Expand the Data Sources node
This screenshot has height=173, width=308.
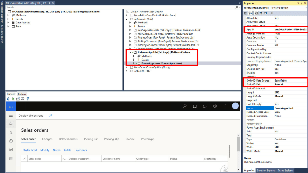8,23
